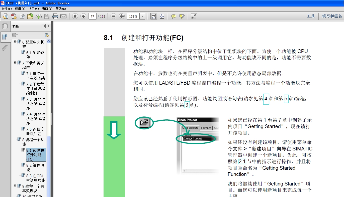Zoom in with the plus button

(122, 16)
